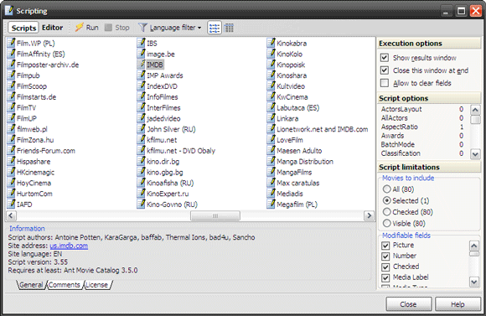The image size is (486, 316).
Task: Select the Kinoshara script name
Action: click(x=292, y=75)
